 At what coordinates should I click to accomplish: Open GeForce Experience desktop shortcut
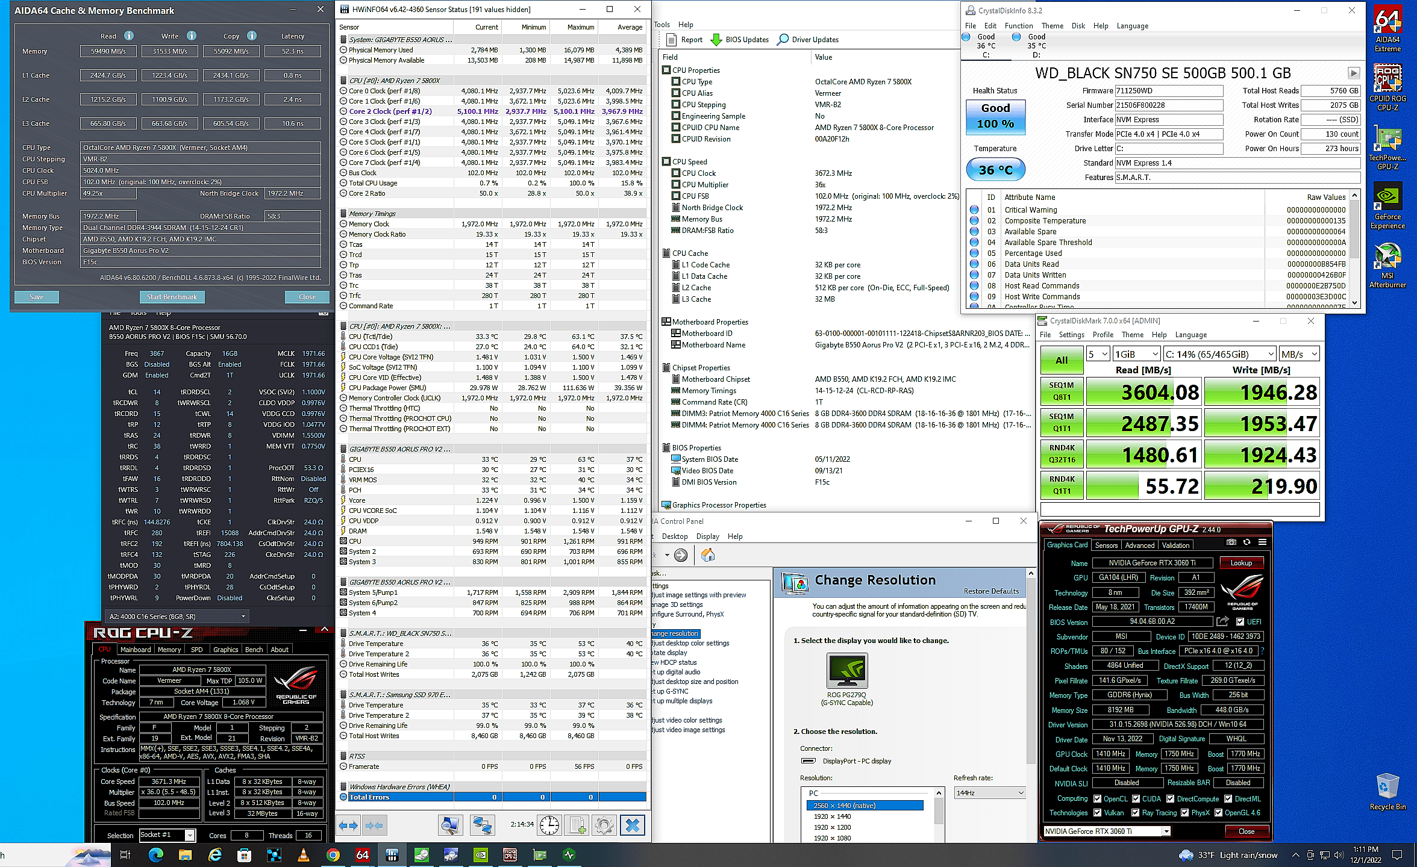pos(1387,207)
